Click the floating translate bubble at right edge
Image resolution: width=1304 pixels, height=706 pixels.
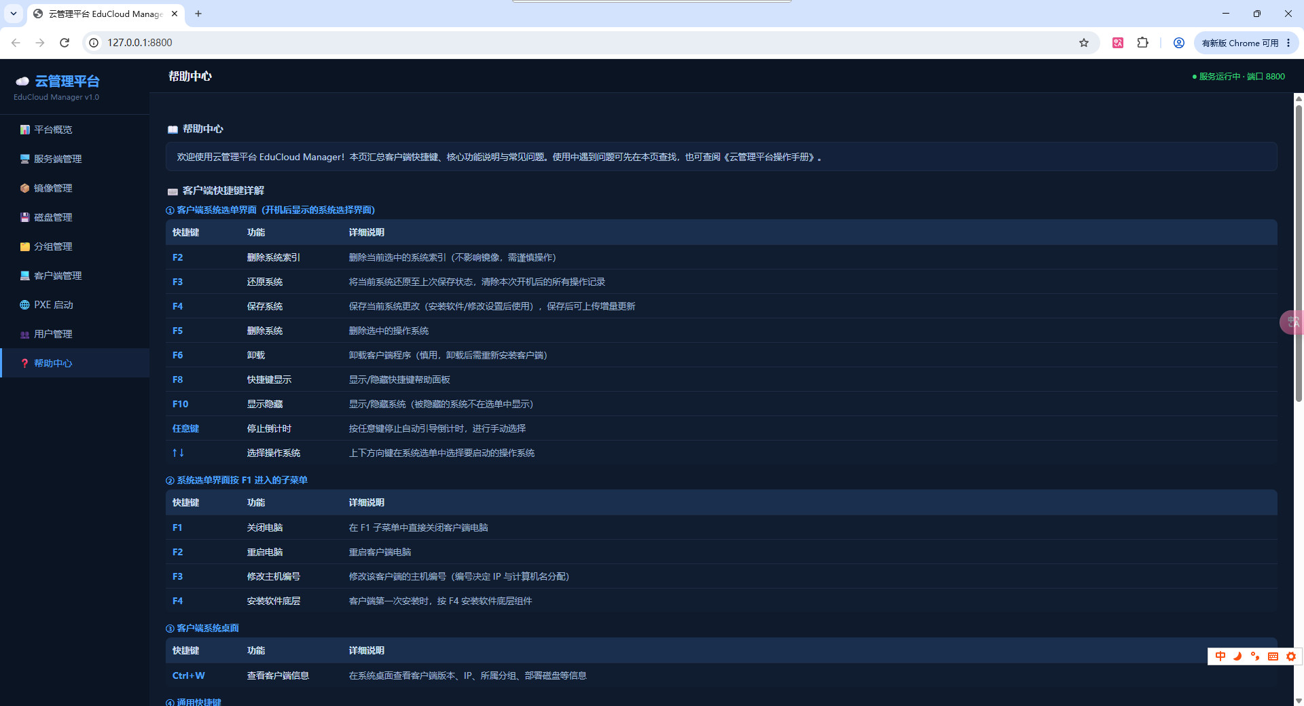point(1292,322)
